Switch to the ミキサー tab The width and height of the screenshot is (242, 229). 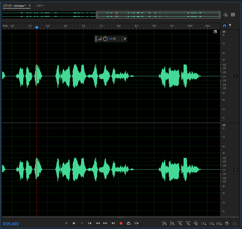[x=40, y=6]
